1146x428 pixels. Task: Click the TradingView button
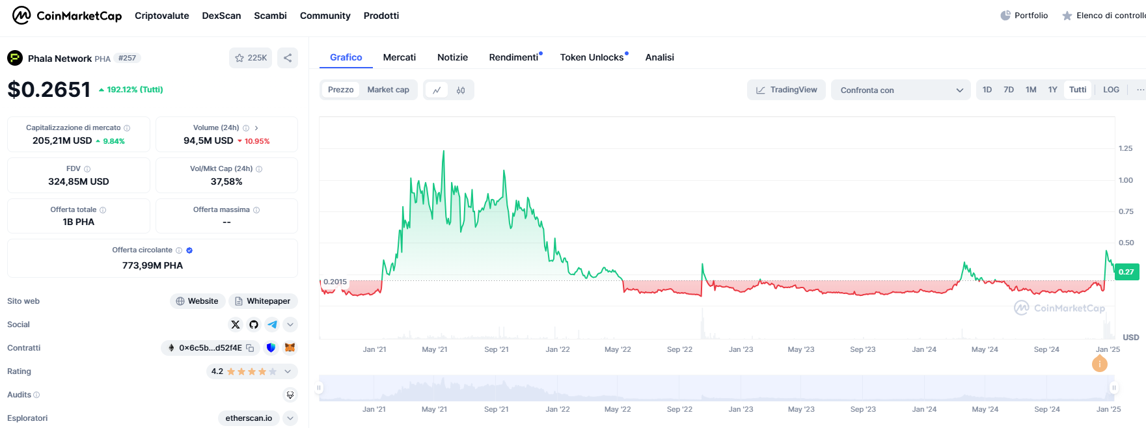pos(786,90)
